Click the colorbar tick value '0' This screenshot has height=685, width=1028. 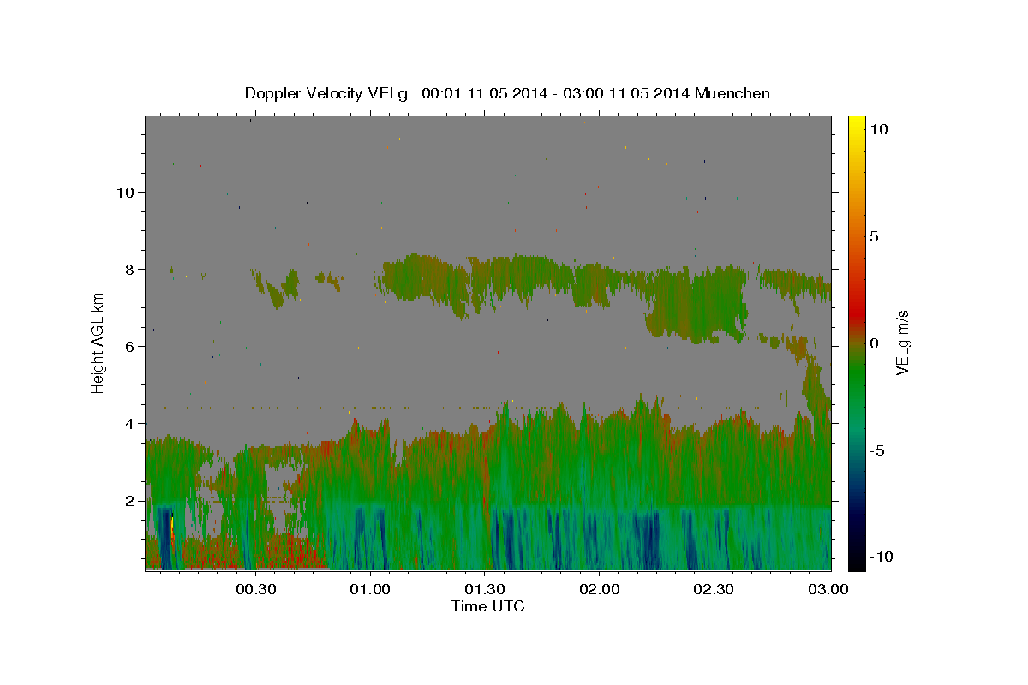pyautogui.click(x=874, y=342)
